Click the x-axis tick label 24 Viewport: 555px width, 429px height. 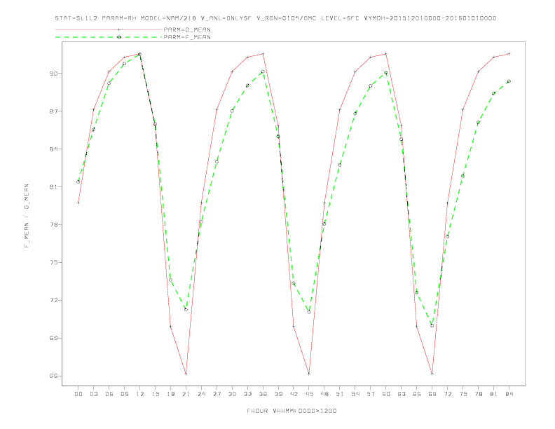pyautogui.click(x=201, y=394)
